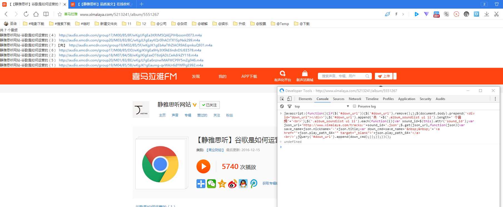This screenshot has width=503, height=207.
Task: Switch to the Sources tab in DevTools
Action: (x=338, y=99)
